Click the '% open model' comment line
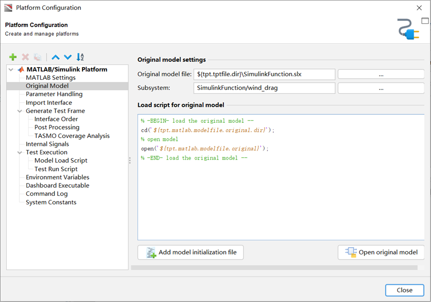The width and height of the screenshot is (431, 302). (x=160, y=139)
